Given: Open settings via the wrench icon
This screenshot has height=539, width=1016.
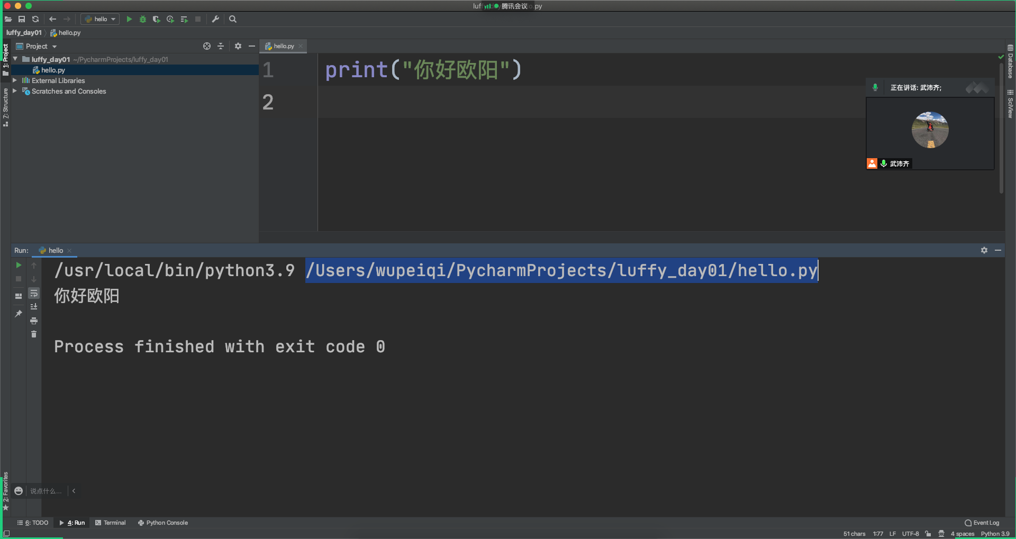Looking at the screenshot, I should click(215, 19).
